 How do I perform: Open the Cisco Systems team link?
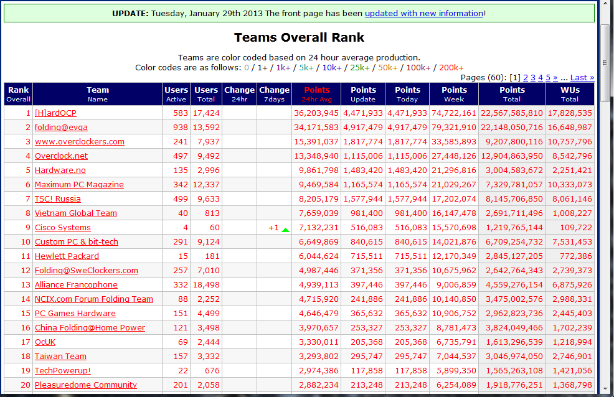63,228
